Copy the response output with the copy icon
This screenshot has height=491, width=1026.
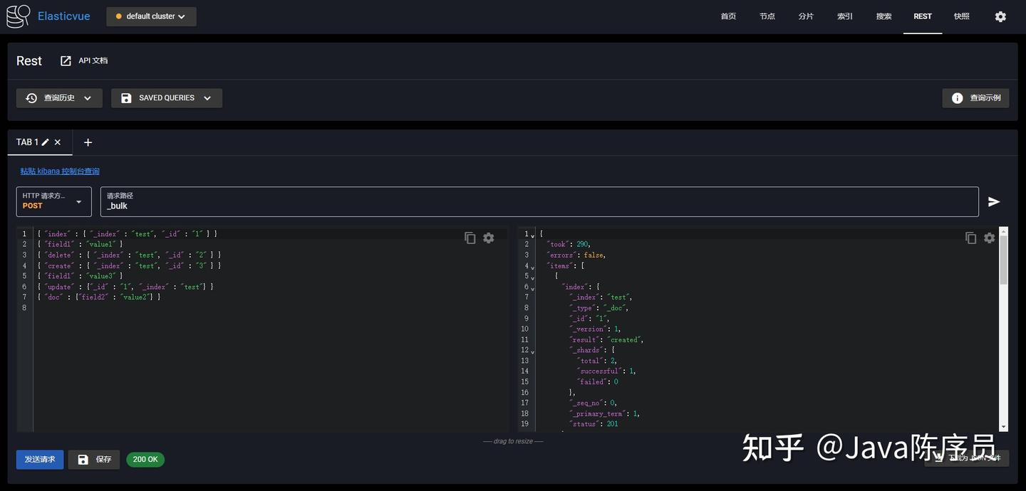point(970,238)
